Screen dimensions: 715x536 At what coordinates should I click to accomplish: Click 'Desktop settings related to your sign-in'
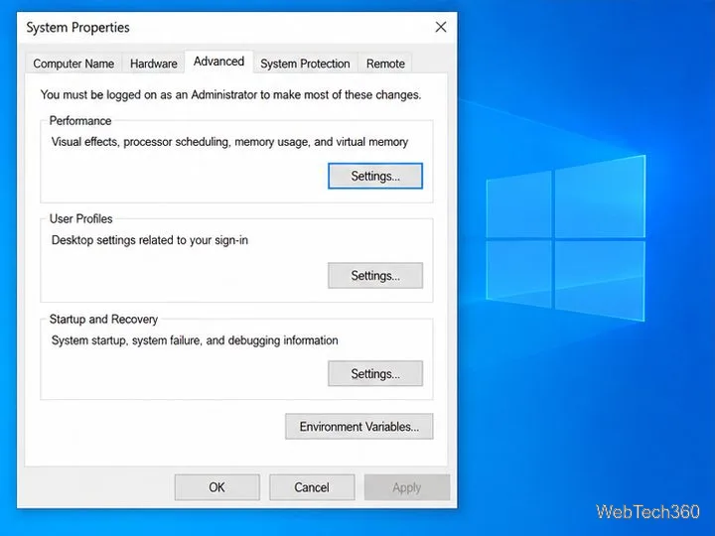pos(150,240)
